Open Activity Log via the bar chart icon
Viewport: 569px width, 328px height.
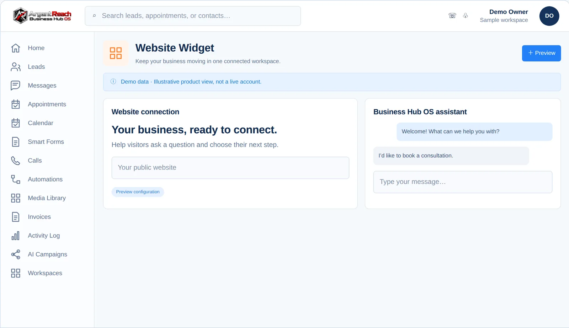pos(16,236)
